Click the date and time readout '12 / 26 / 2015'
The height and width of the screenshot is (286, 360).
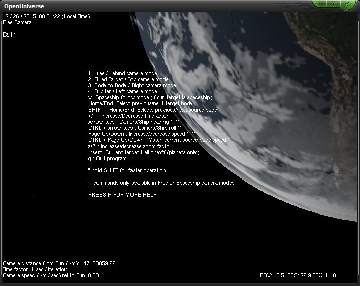point(19,16)
